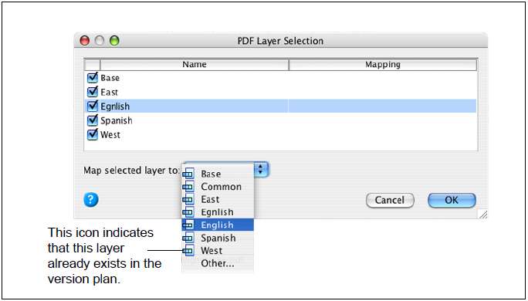The height and width of the screenshot is (301, 528).
Task: Click the layer icon next to Common
Action: [x=188, y=187]
